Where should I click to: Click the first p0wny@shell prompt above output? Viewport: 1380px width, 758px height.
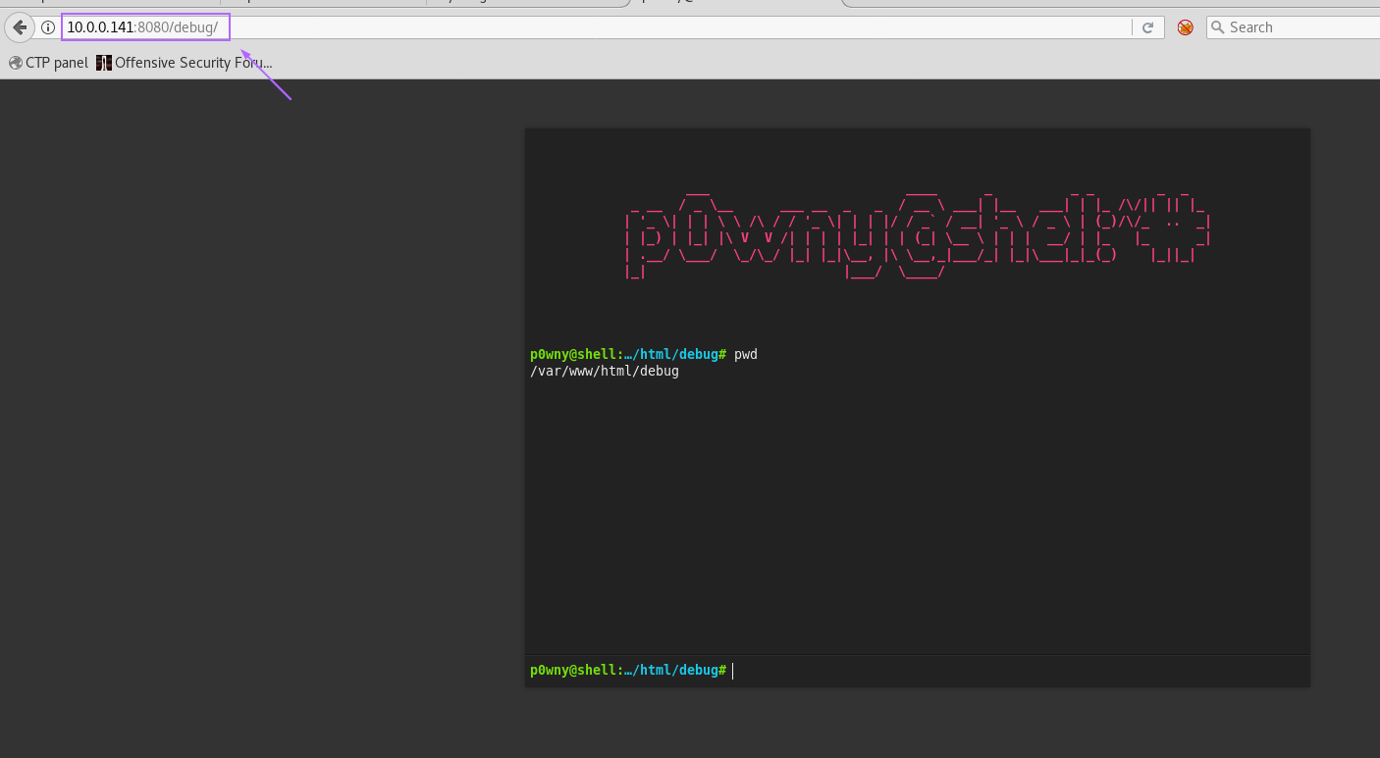pyautogui.click(x=628, y=354)
